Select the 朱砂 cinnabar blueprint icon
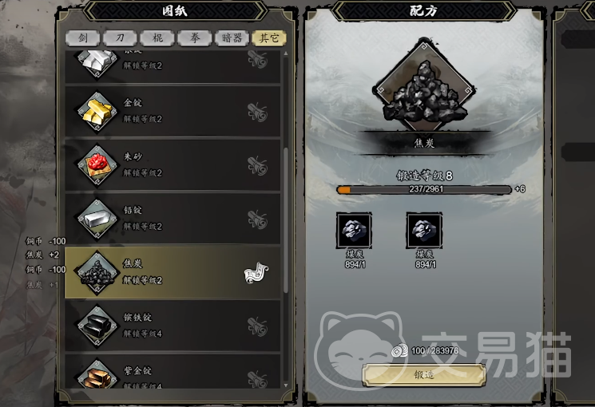The width and height of the screenshot is (595, 407). pyautogui.click(x=97, y=165)
